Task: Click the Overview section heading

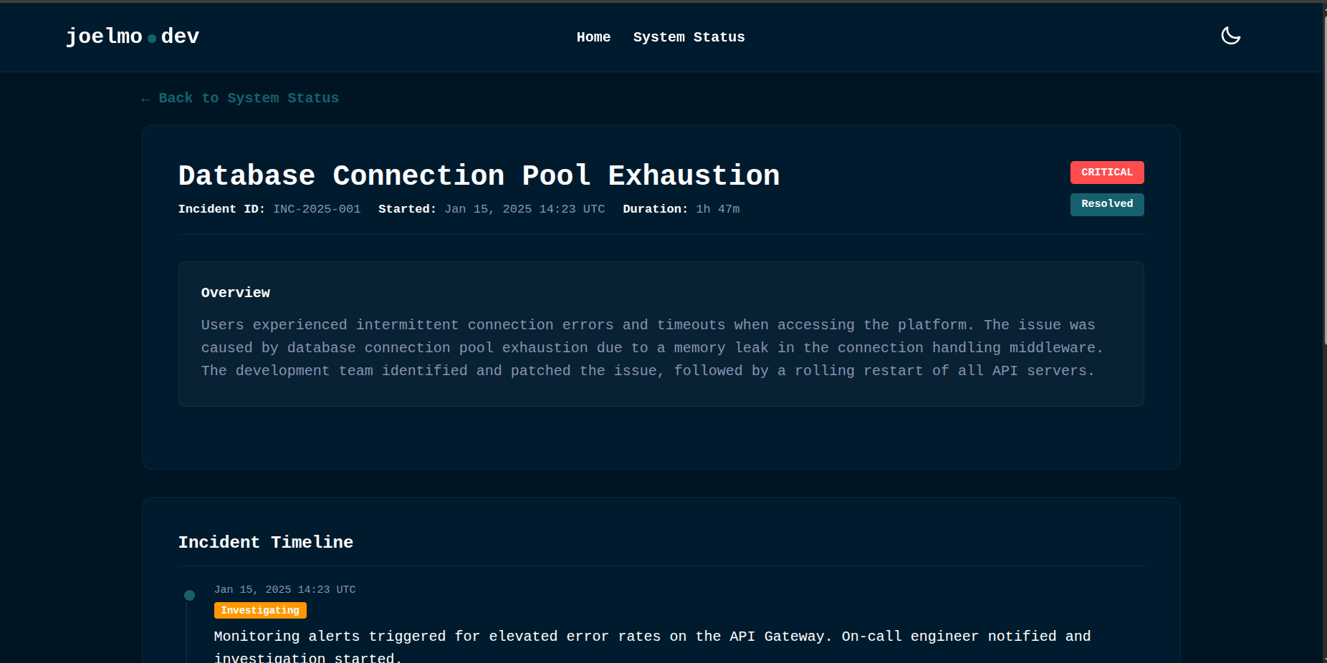Action: click(235, 293)
